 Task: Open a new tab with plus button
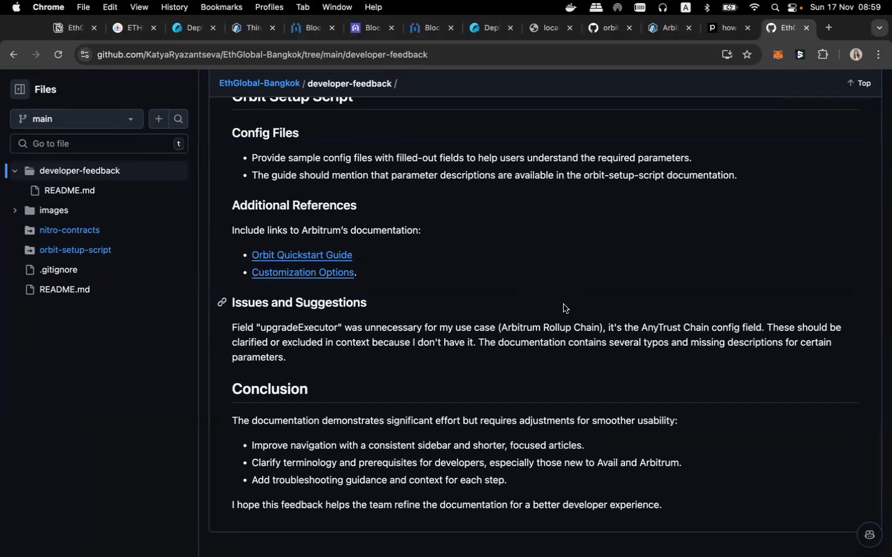pos(829,28)
